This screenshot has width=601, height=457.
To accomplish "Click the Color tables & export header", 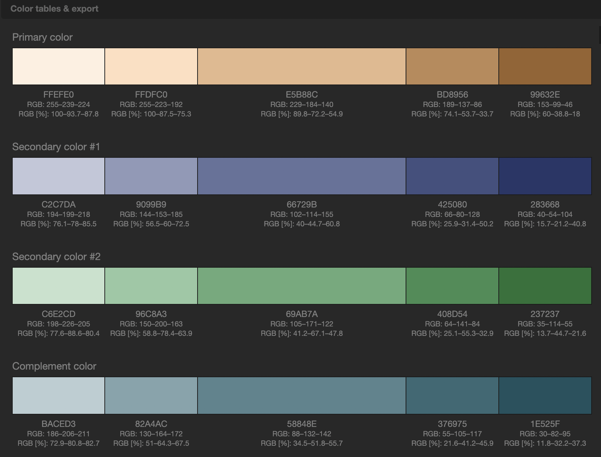I will tap(54, 9).
